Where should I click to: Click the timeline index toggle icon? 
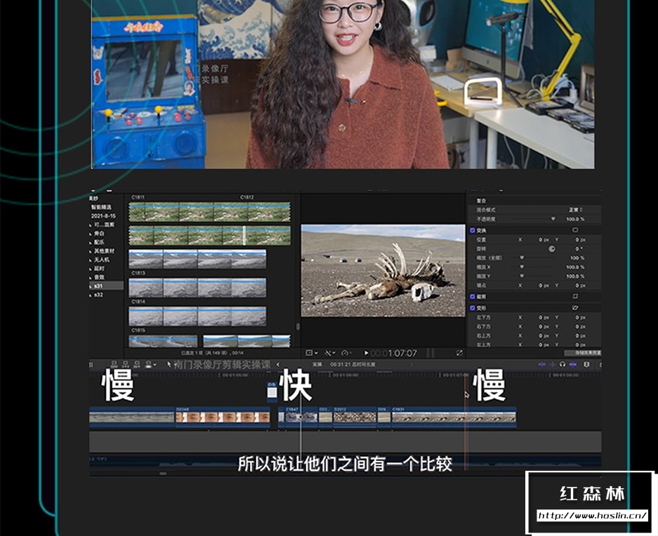(91, 364)
